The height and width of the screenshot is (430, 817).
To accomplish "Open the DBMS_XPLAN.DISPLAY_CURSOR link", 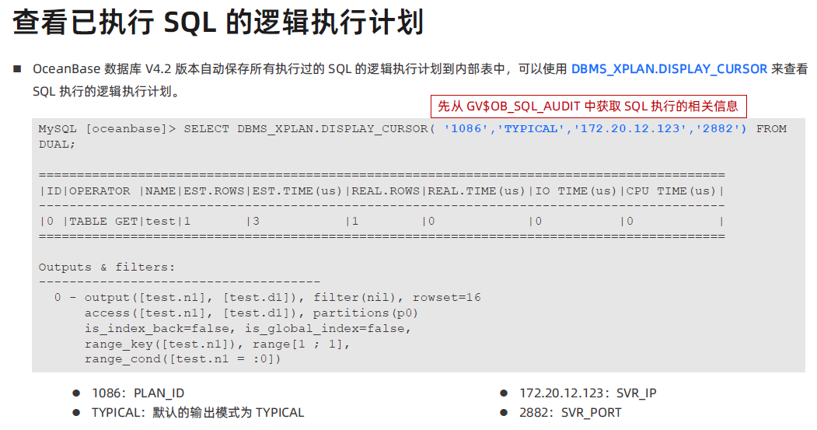I will (669, 69).
